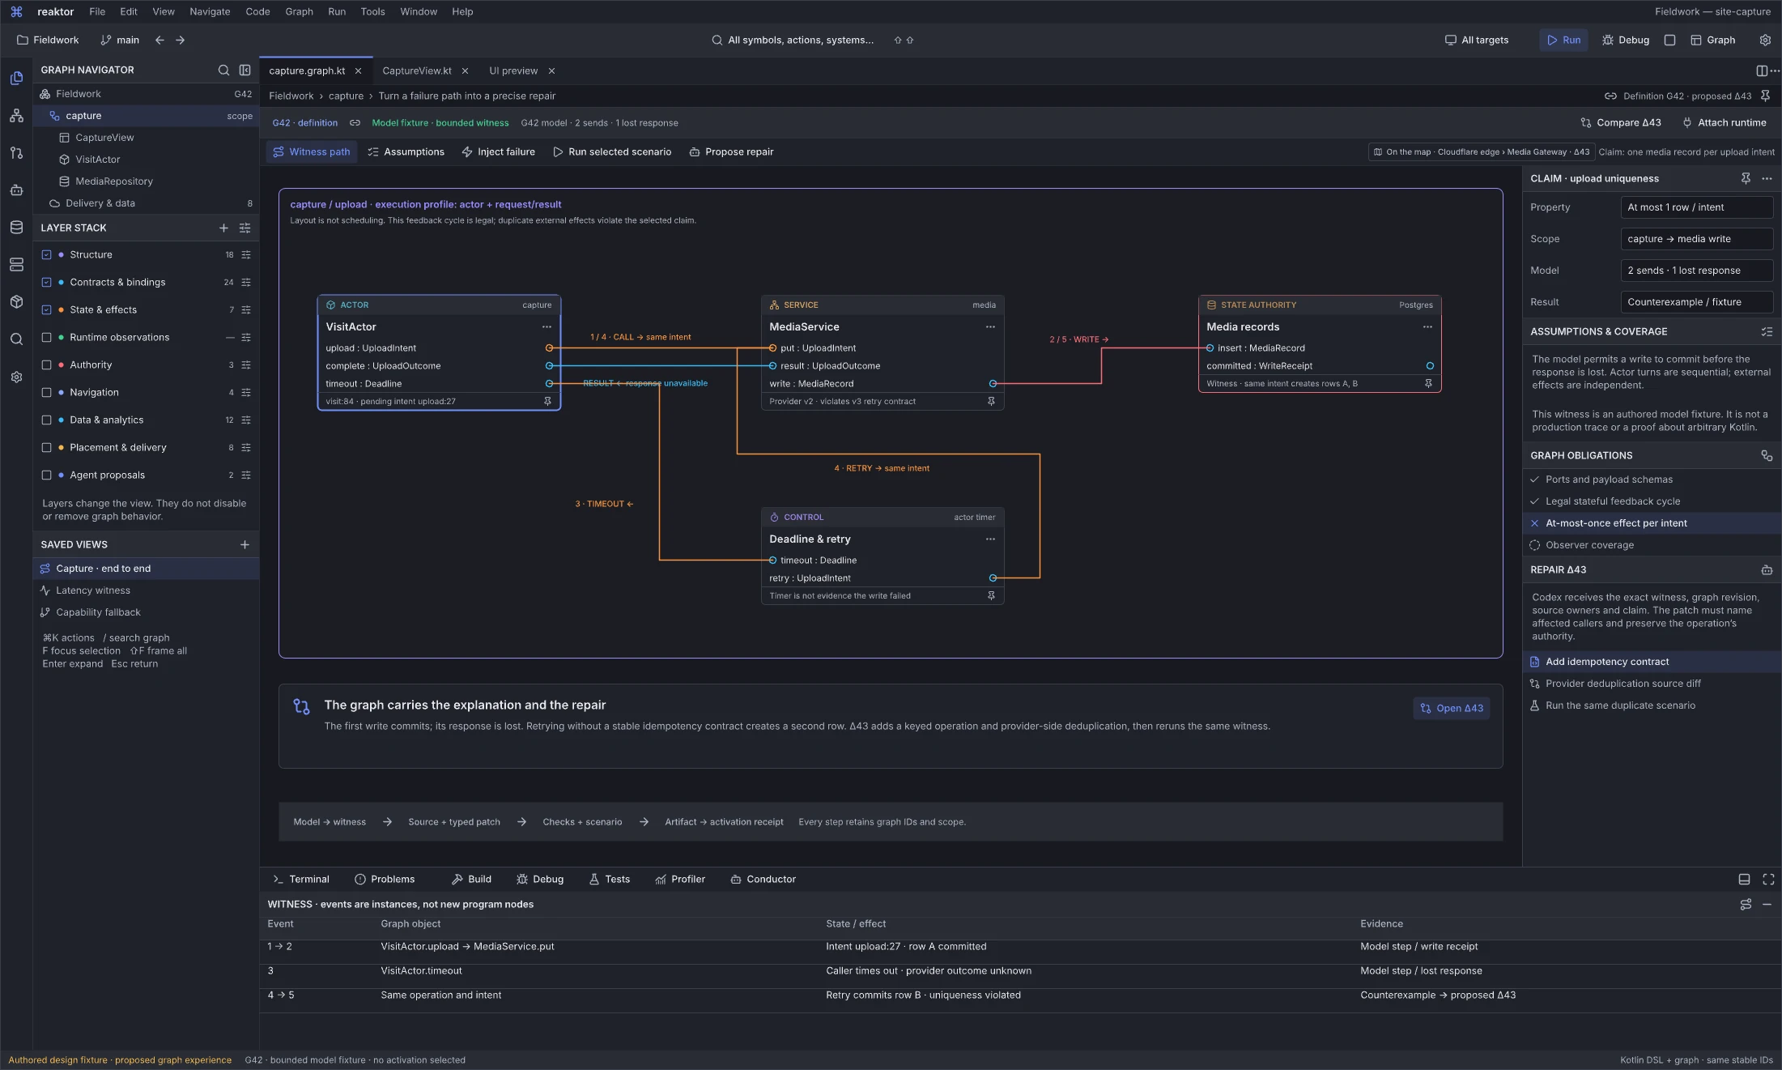The height and width of the screenshot is (1070, 1782).
Task: Open the Conductor panel tab
Action: tap(763, 880)
